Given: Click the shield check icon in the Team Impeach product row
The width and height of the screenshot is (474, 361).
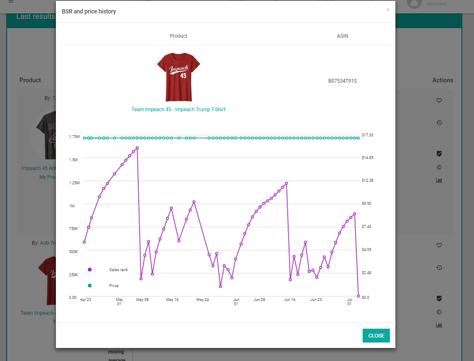Looking at the screenshot, I should [x=439, y=298].
